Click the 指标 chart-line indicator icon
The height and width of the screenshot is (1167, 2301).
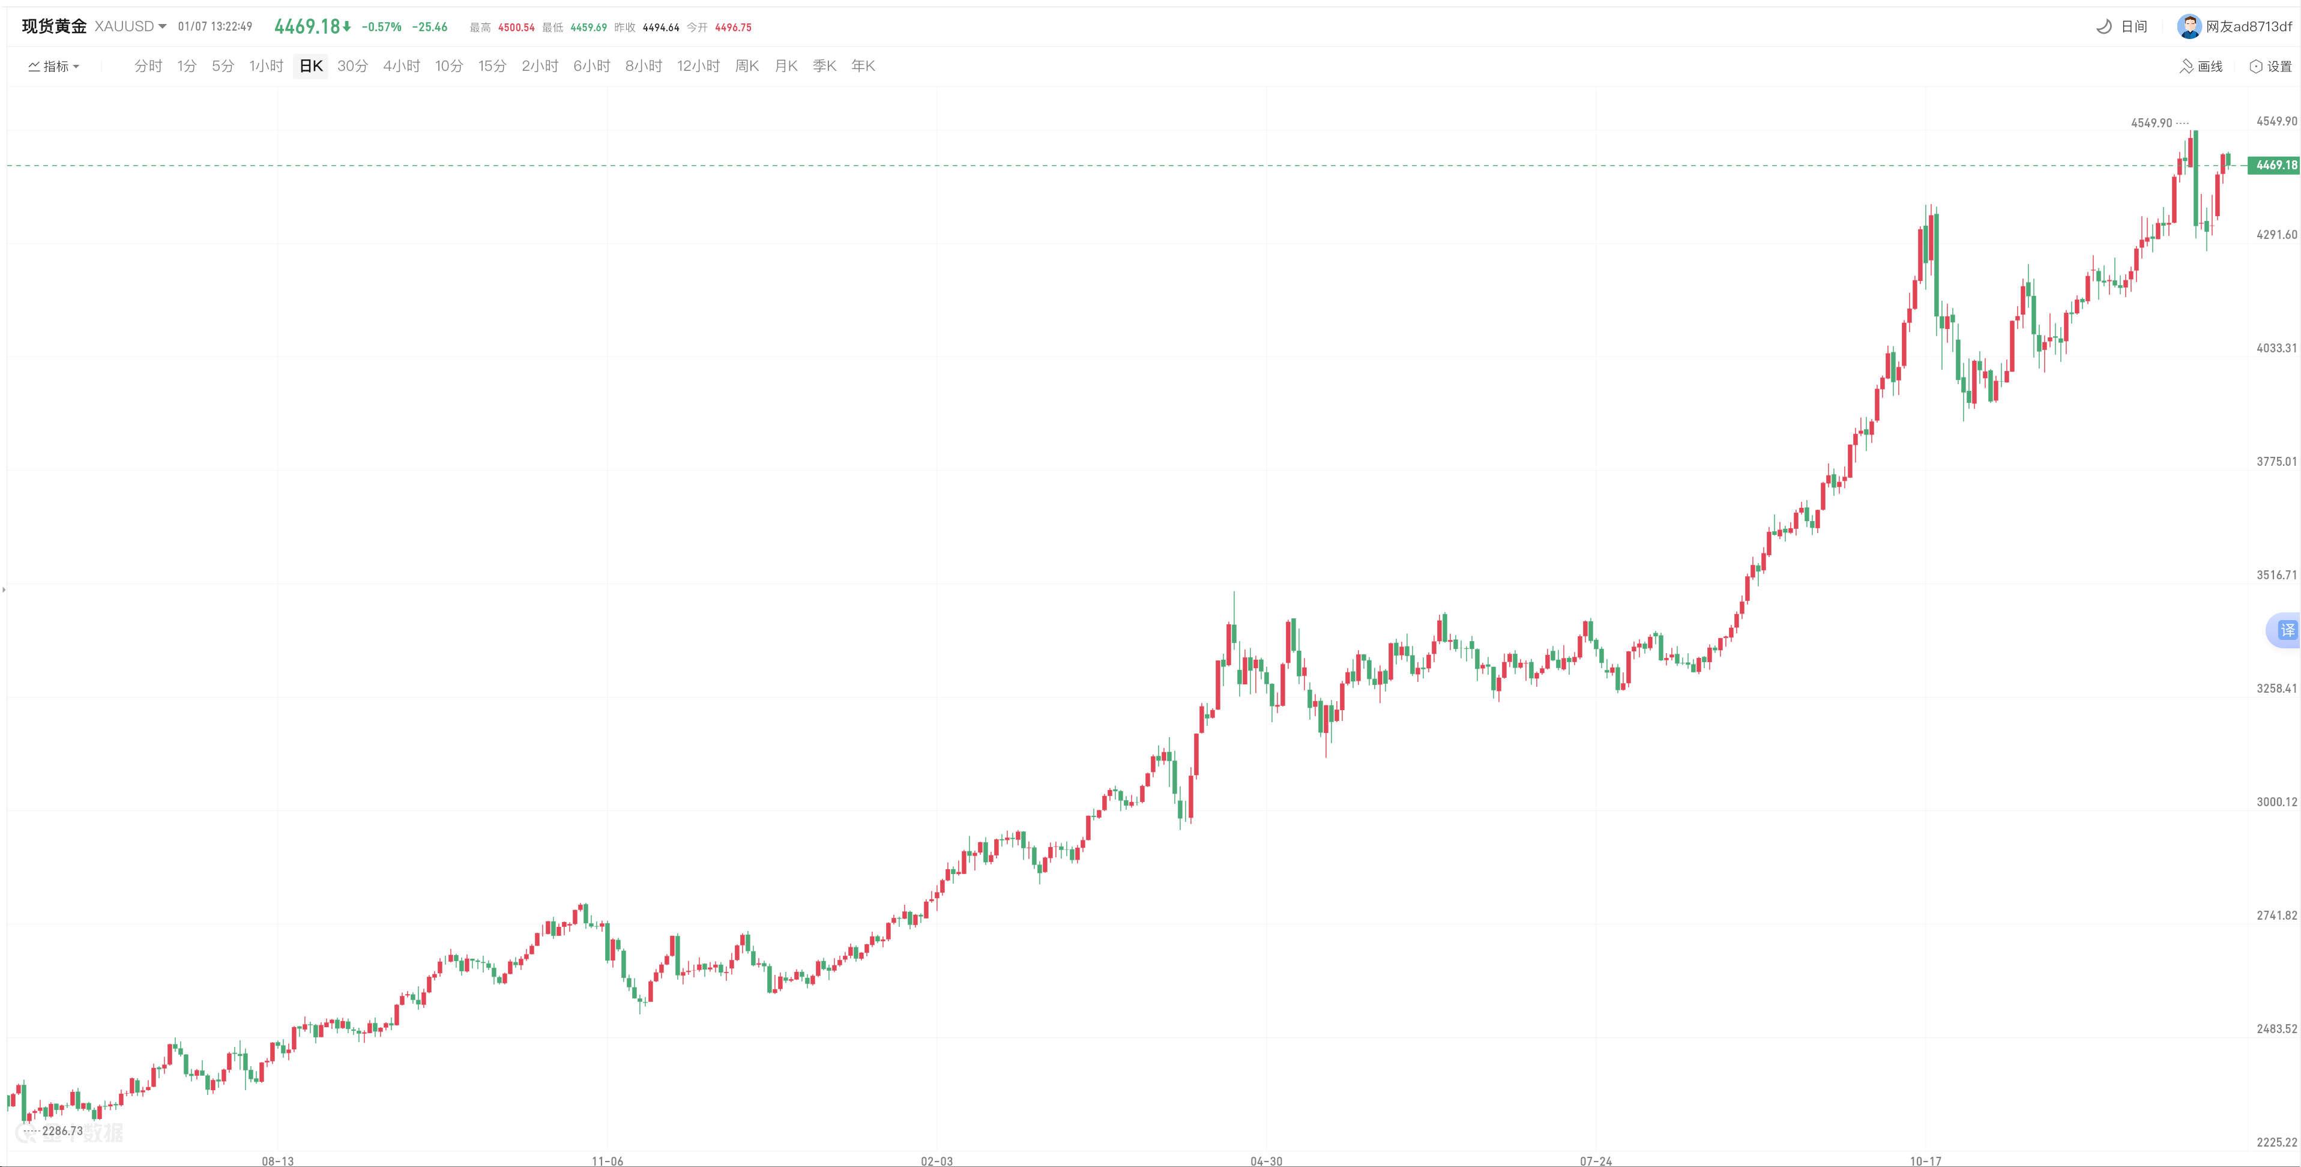[x=34, y=66]
